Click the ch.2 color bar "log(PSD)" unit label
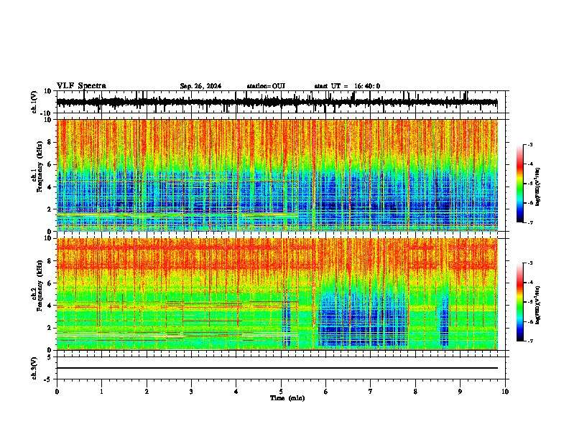Image resolution: width=569 pixels, height=439 pixels. pyautogui.click(x=537, y=305)
